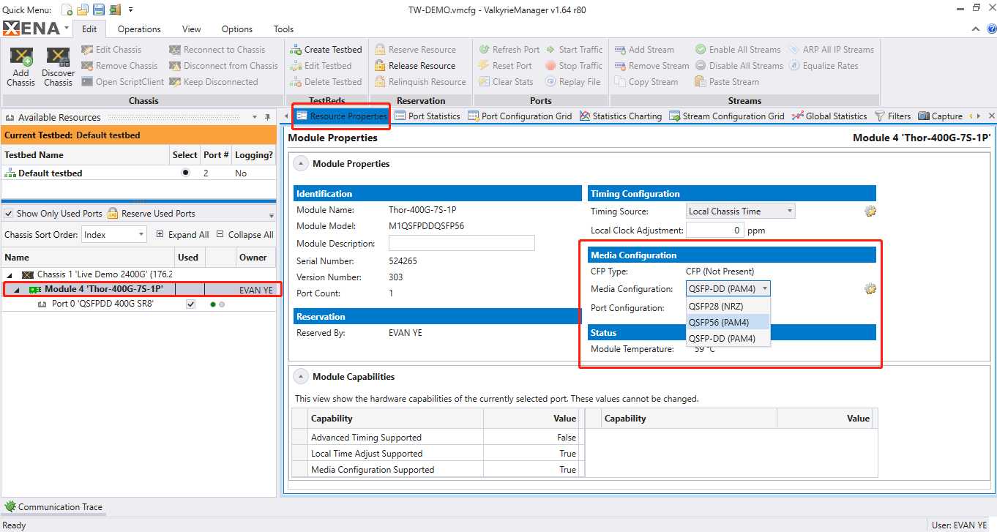This screenshot has height=532, width=997.
Task: Click Reserve Used Ports button
Action: click(152, 214)
